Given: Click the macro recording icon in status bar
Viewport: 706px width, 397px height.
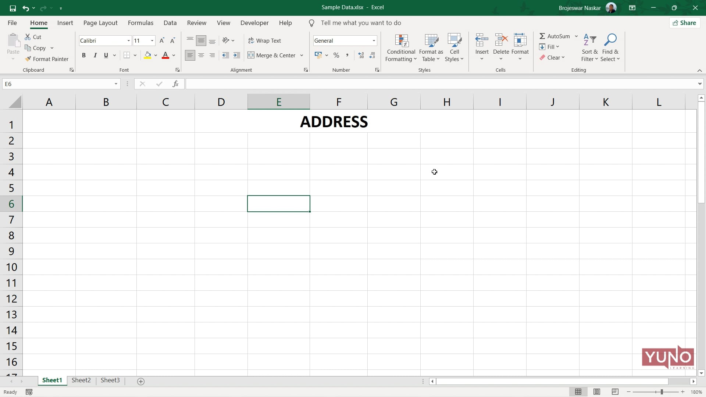Looking at the screenshot, I should pos(29,392).
